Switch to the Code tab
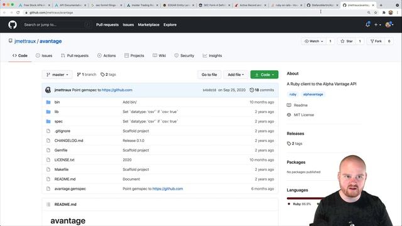The width and height of the screenshot is (402, 226). tap(20, 56)
